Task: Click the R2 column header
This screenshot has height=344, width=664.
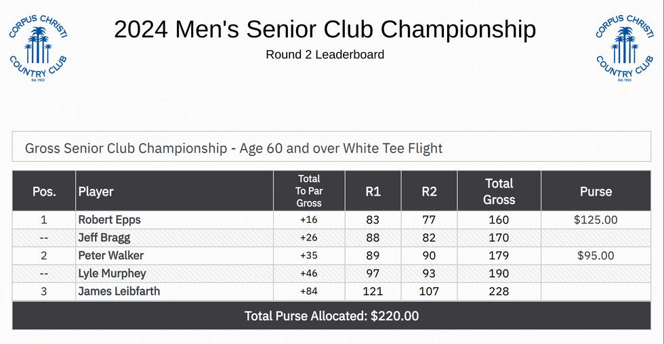Action: (429, 191)
